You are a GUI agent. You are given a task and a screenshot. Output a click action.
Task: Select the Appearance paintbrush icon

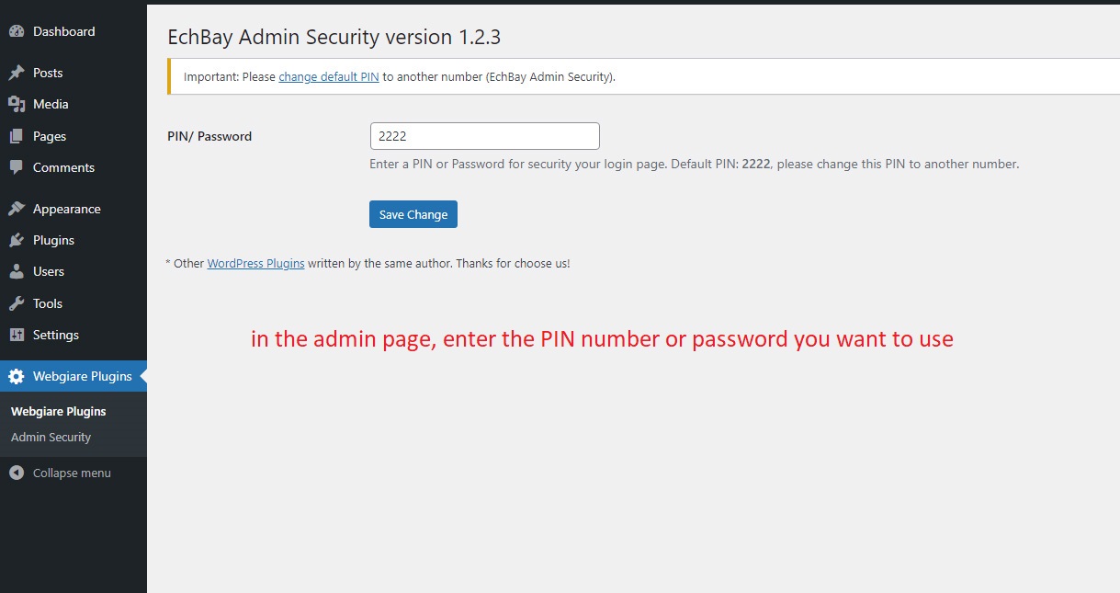[17, 209]
